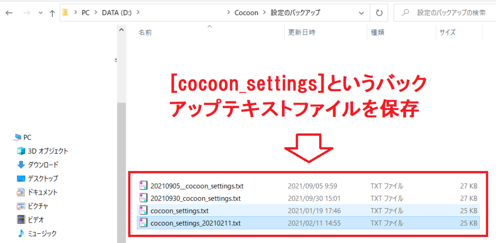Click icon of 20210905__cocoon_settings.txt

[x=143, y=186]
